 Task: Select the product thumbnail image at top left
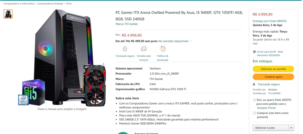click(8, 14)
